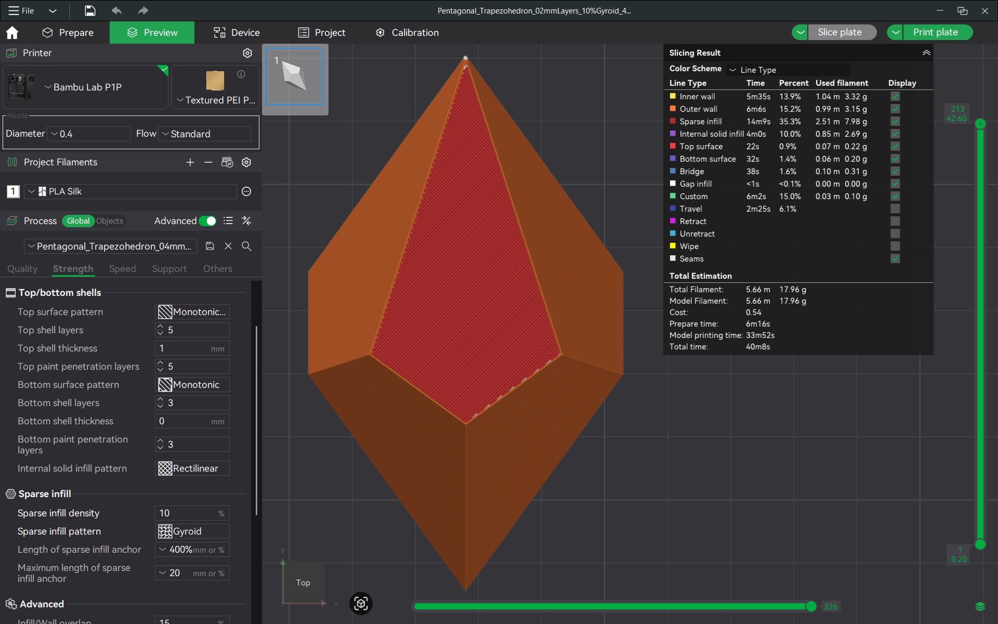Discard preset changes with X icon

tap(228, 246)
